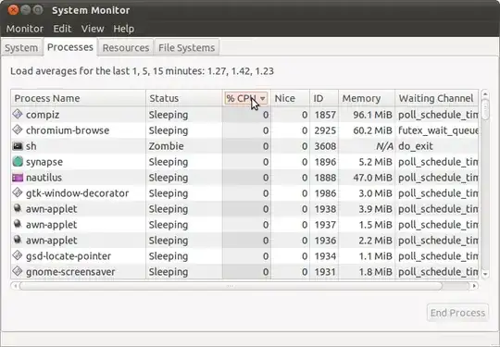This screenshot has width=500, height=347.
Task: Click process ID 1857
Action: 325,115
